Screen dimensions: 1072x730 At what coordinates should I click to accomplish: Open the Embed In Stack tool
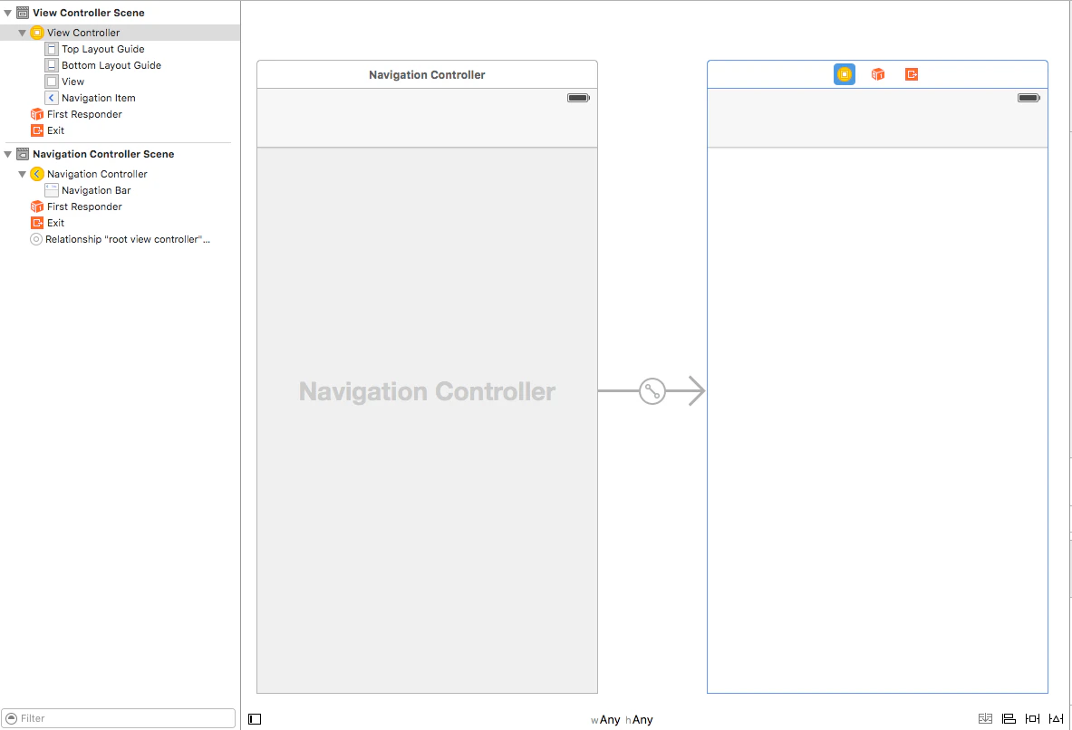point(985,718)
